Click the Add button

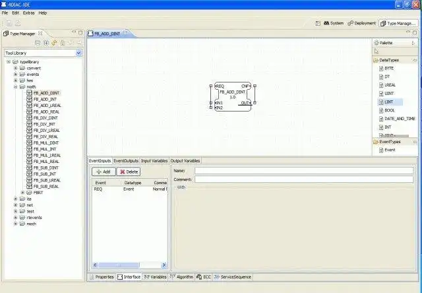(104, 172)
